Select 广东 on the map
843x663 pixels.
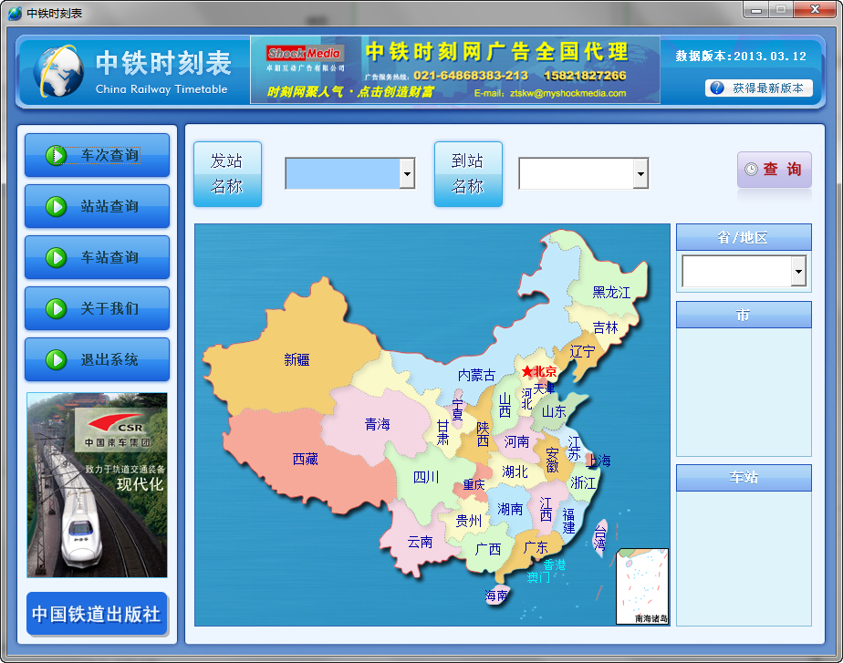(536, 547)
